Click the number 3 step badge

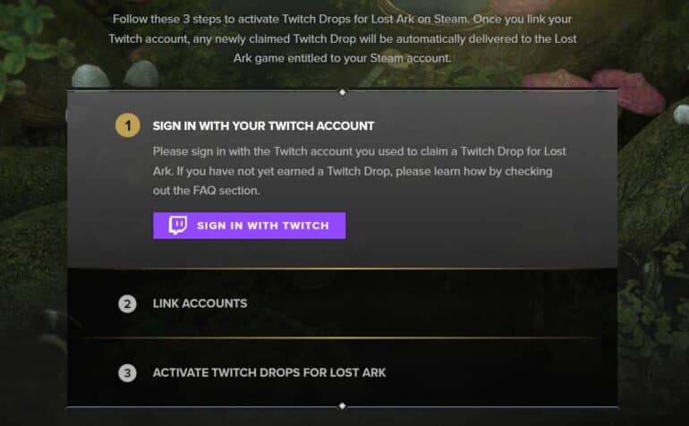(128, 372)
